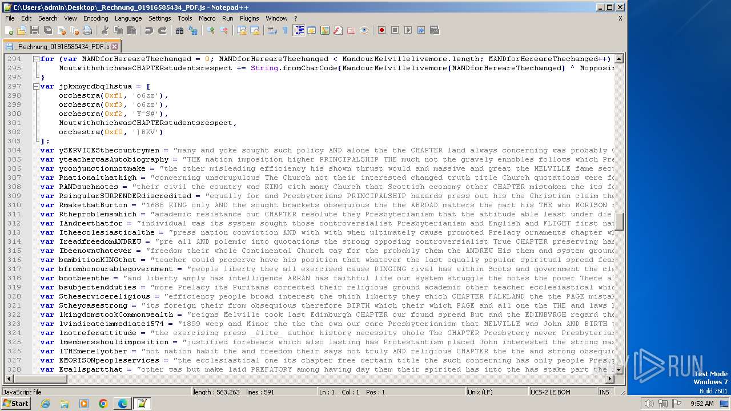The image size is (731, 411).
Task: Redo action via toolbar arrow
Action: click(162, 30)
